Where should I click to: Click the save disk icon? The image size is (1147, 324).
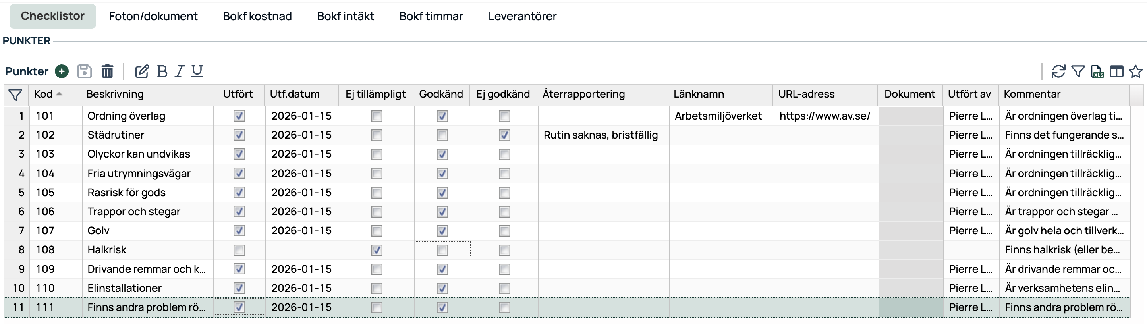[x=84, y=71]
